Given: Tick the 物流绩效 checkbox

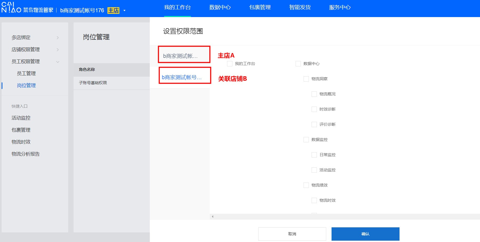Looking at the screenshot, I should coord(306,185).
